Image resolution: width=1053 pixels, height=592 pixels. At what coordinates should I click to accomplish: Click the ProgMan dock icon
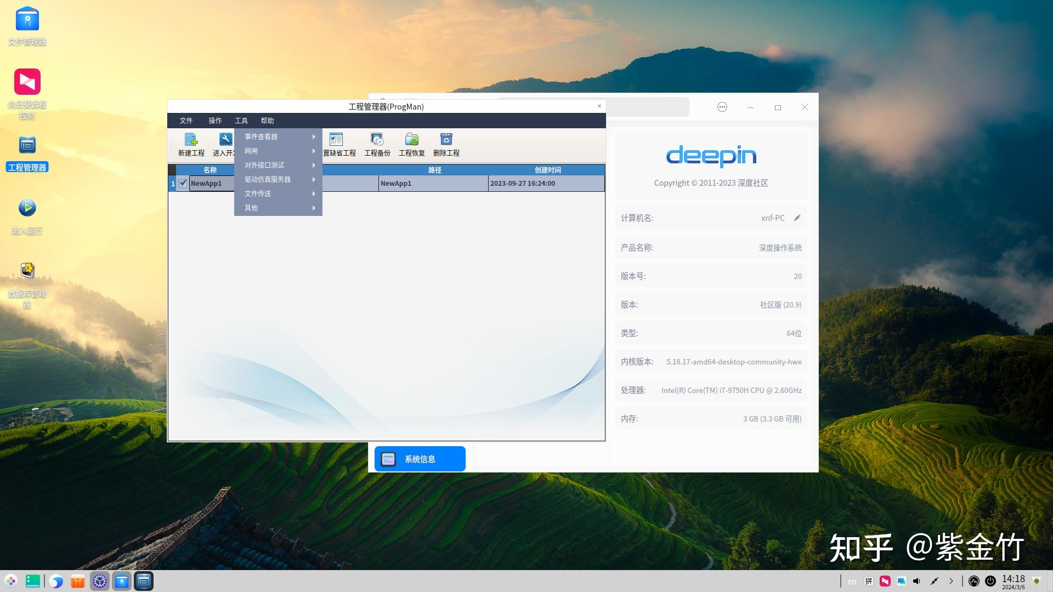144,581
